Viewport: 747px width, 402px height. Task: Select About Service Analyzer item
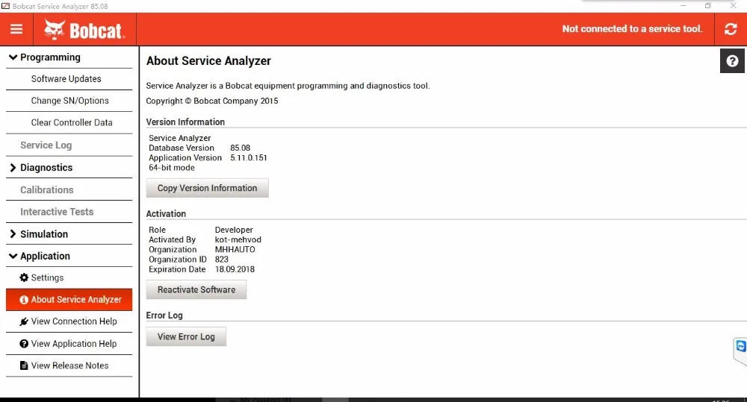(69, 300)
